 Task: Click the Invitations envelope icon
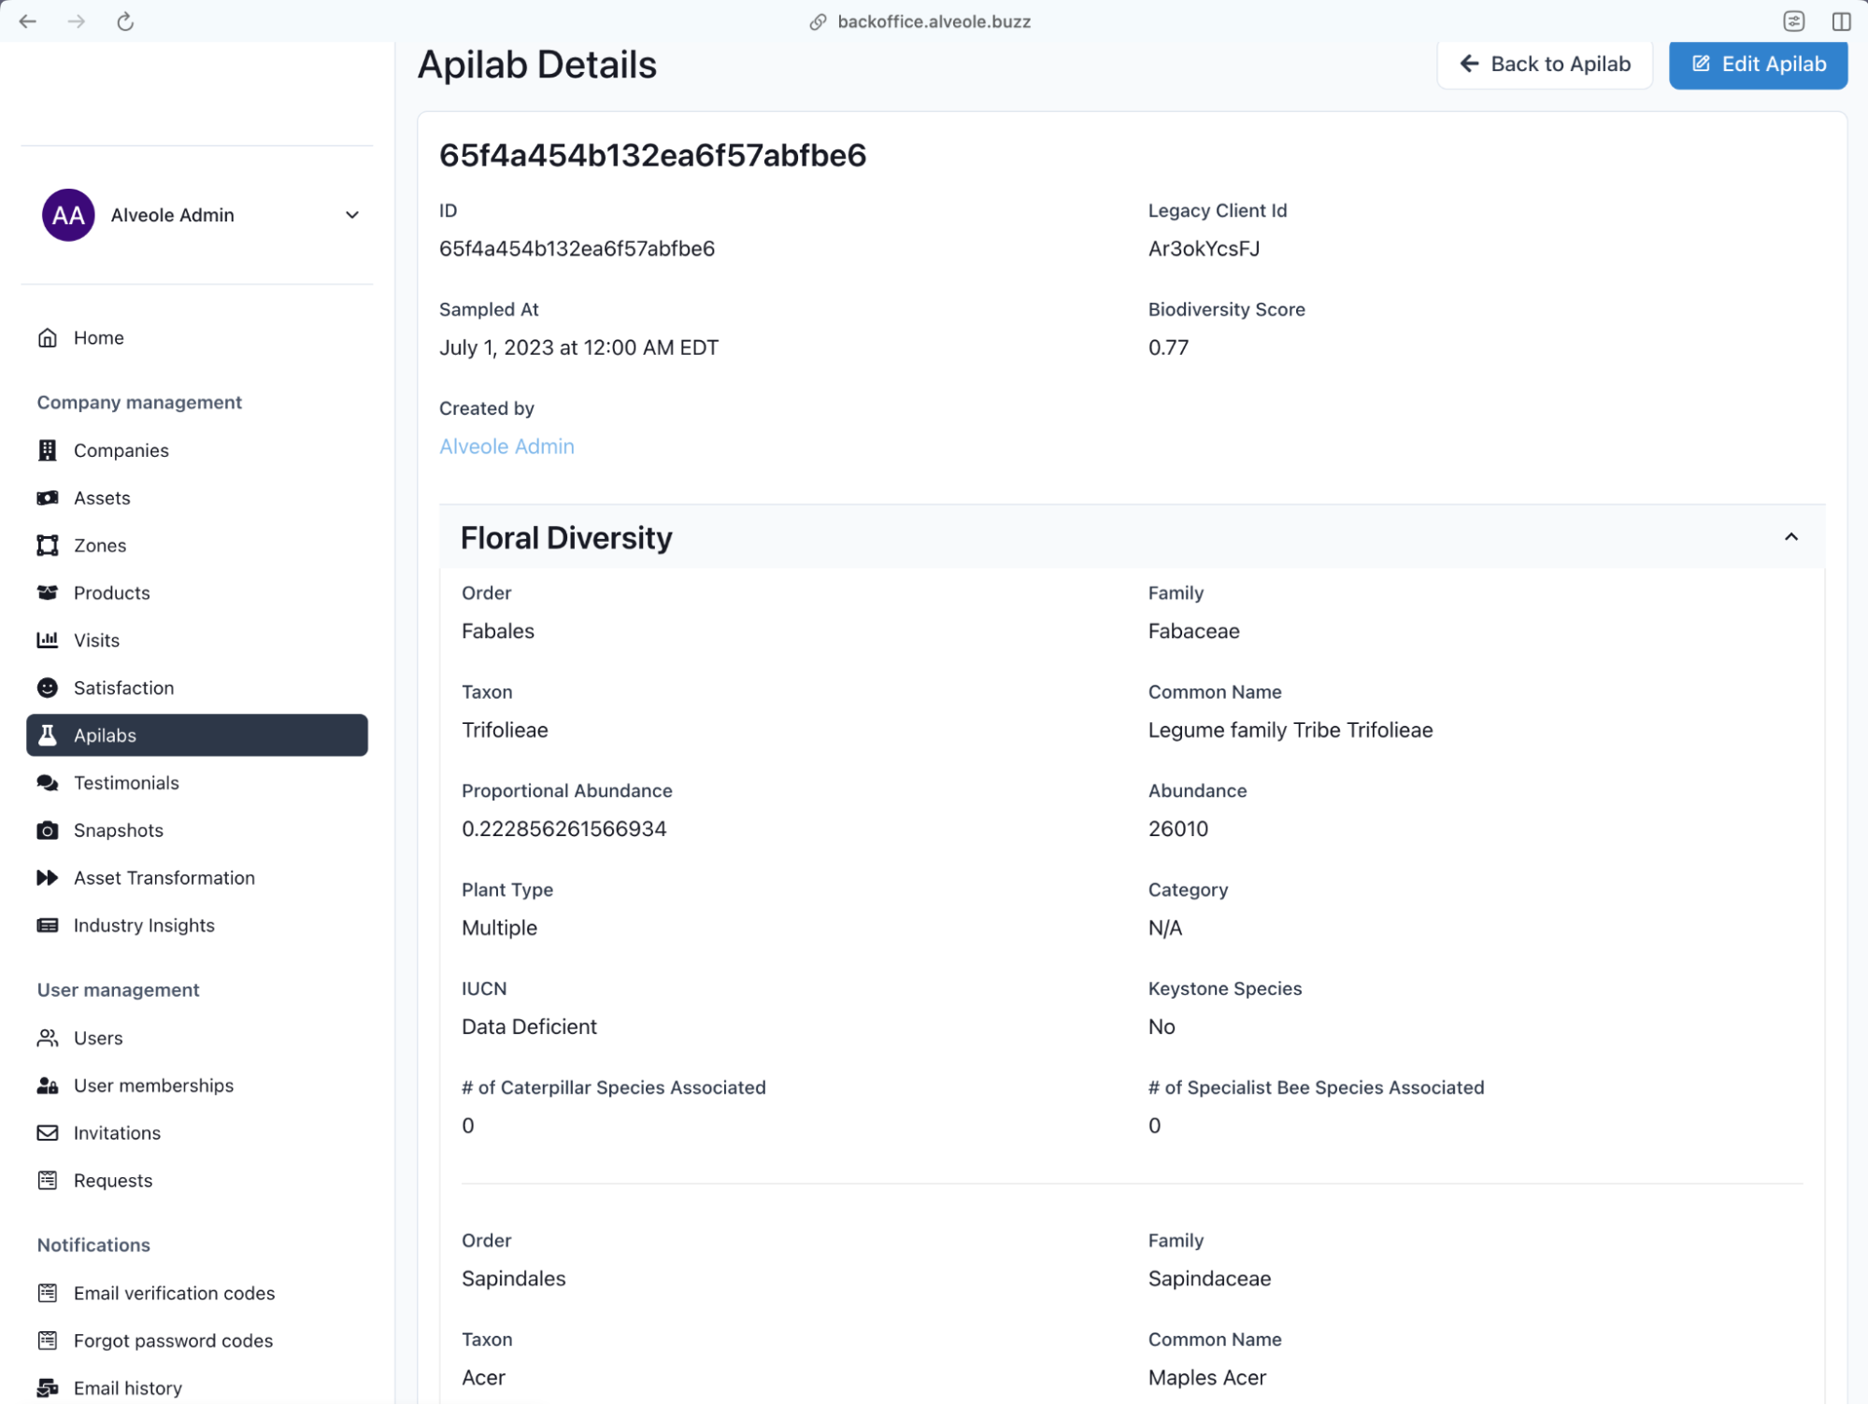point(47,1133)
